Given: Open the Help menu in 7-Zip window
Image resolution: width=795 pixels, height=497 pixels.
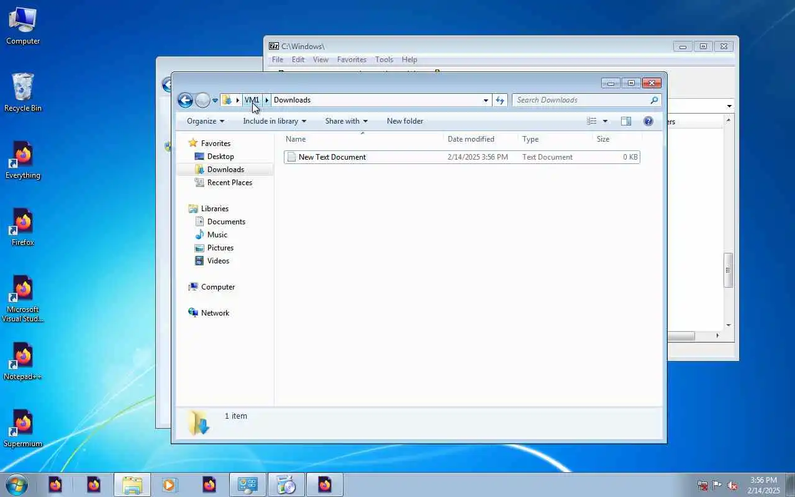Looking at the screenshot, I should [409, 60].
